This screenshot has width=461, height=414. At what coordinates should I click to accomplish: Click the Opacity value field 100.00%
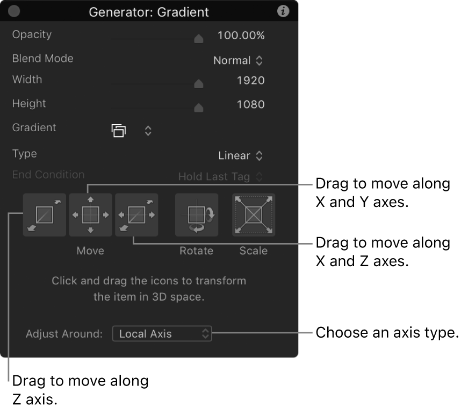tap(241, 36)
